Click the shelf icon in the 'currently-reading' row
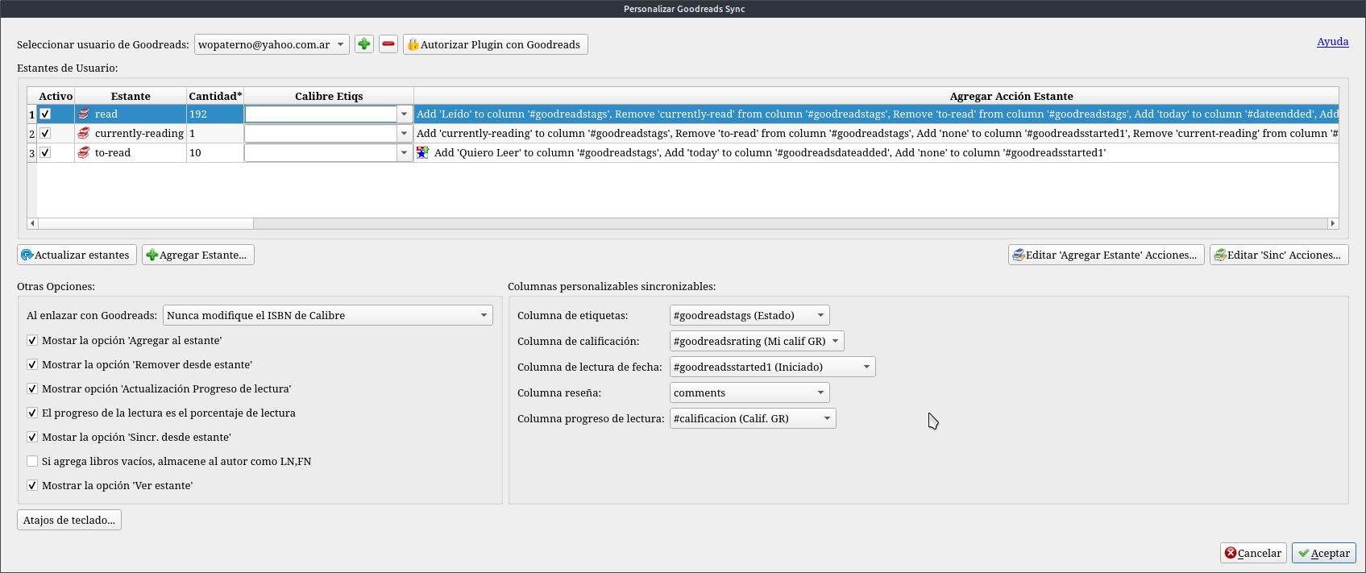This screenshot has width=1366, height=573. pyautogui.click(x=84, y=133)
